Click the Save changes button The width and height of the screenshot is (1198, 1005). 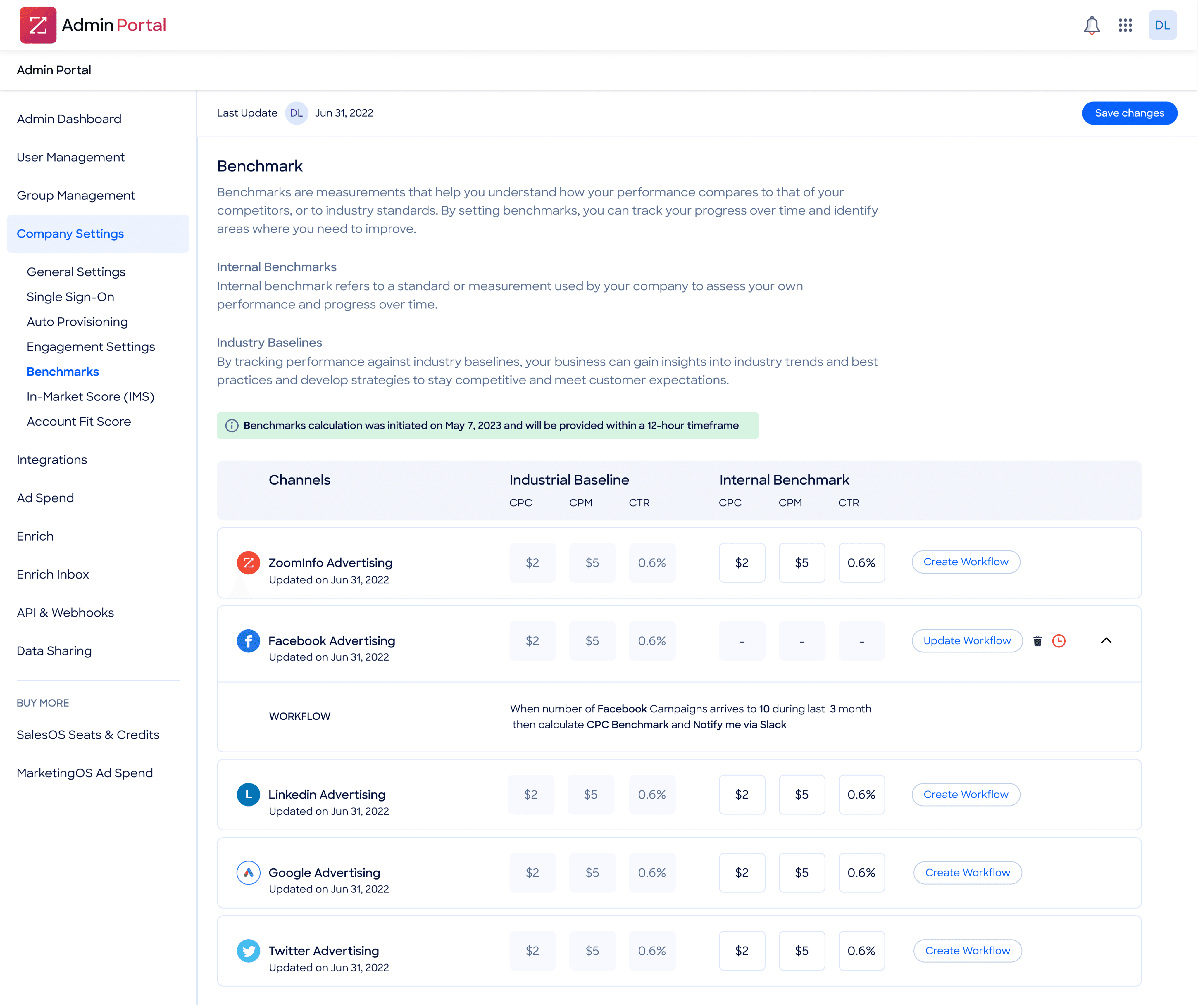coord(1129,113)
